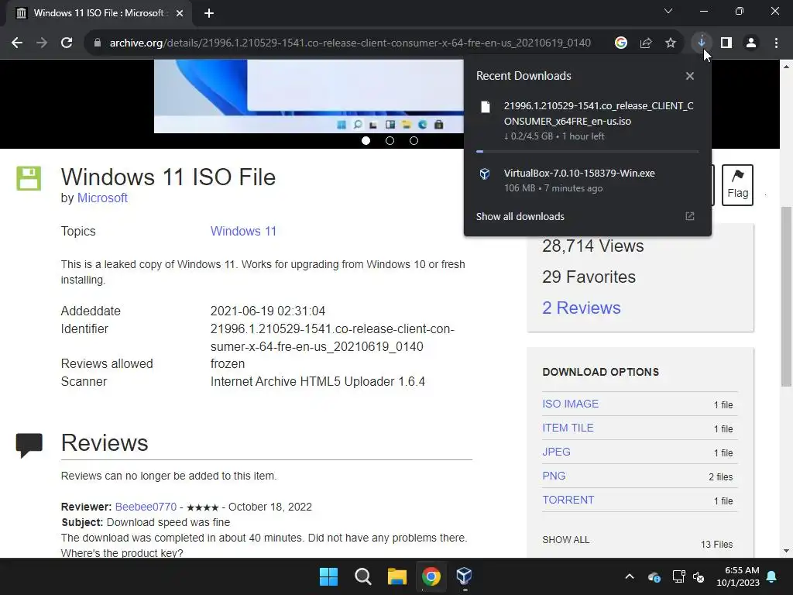Open reviewer Beebee0770 profile
This screenshot has height=595, width=793.
click(146, 507)
